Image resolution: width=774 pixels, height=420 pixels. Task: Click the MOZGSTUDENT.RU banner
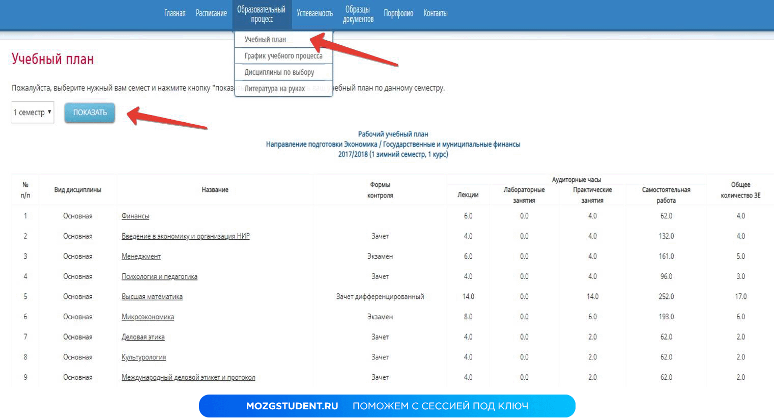(x=387, y=406)
